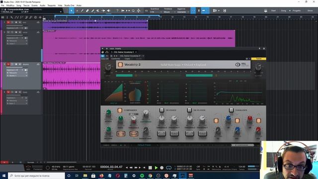This screenshot has width=318, height=179.
Task: Click the plugin Input gain knob
Action: [108, 67]
